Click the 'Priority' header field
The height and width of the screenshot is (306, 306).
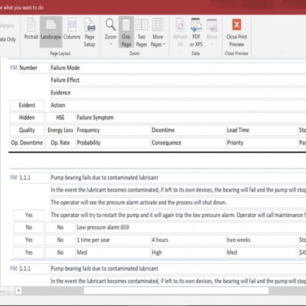(x=262, y=143)
